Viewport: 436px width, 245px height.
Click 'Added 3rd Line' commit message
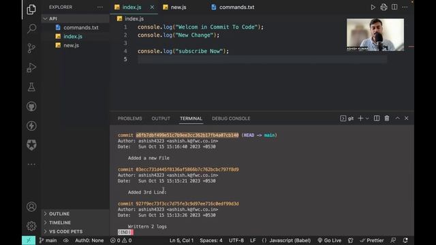pos(147,192)
